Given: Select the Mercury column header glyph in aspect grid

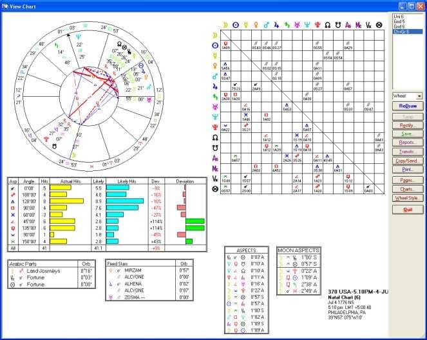Looking at the screenshot, I should (x=246, y=25).
